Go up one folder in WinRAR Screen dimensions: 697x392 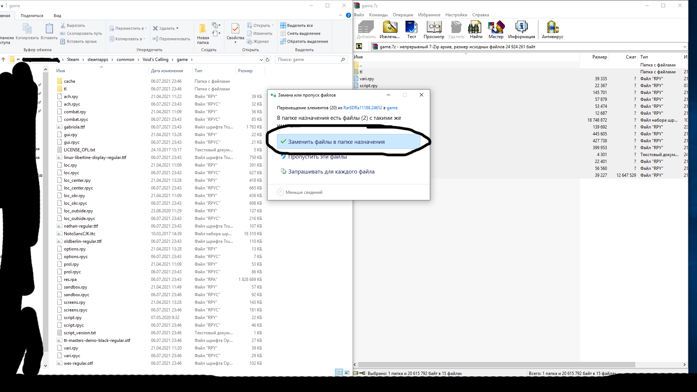click(359, 46)
